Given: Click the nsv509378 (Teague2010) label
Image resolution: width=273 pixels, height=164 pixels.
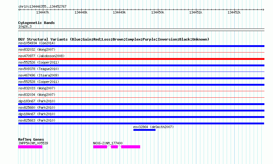Looking at the screenshot, I should point(39,69).
